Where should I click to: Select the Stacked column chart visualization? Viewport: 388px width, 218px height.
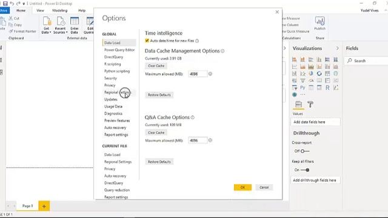pyautogui.click(x=303, y=59)
